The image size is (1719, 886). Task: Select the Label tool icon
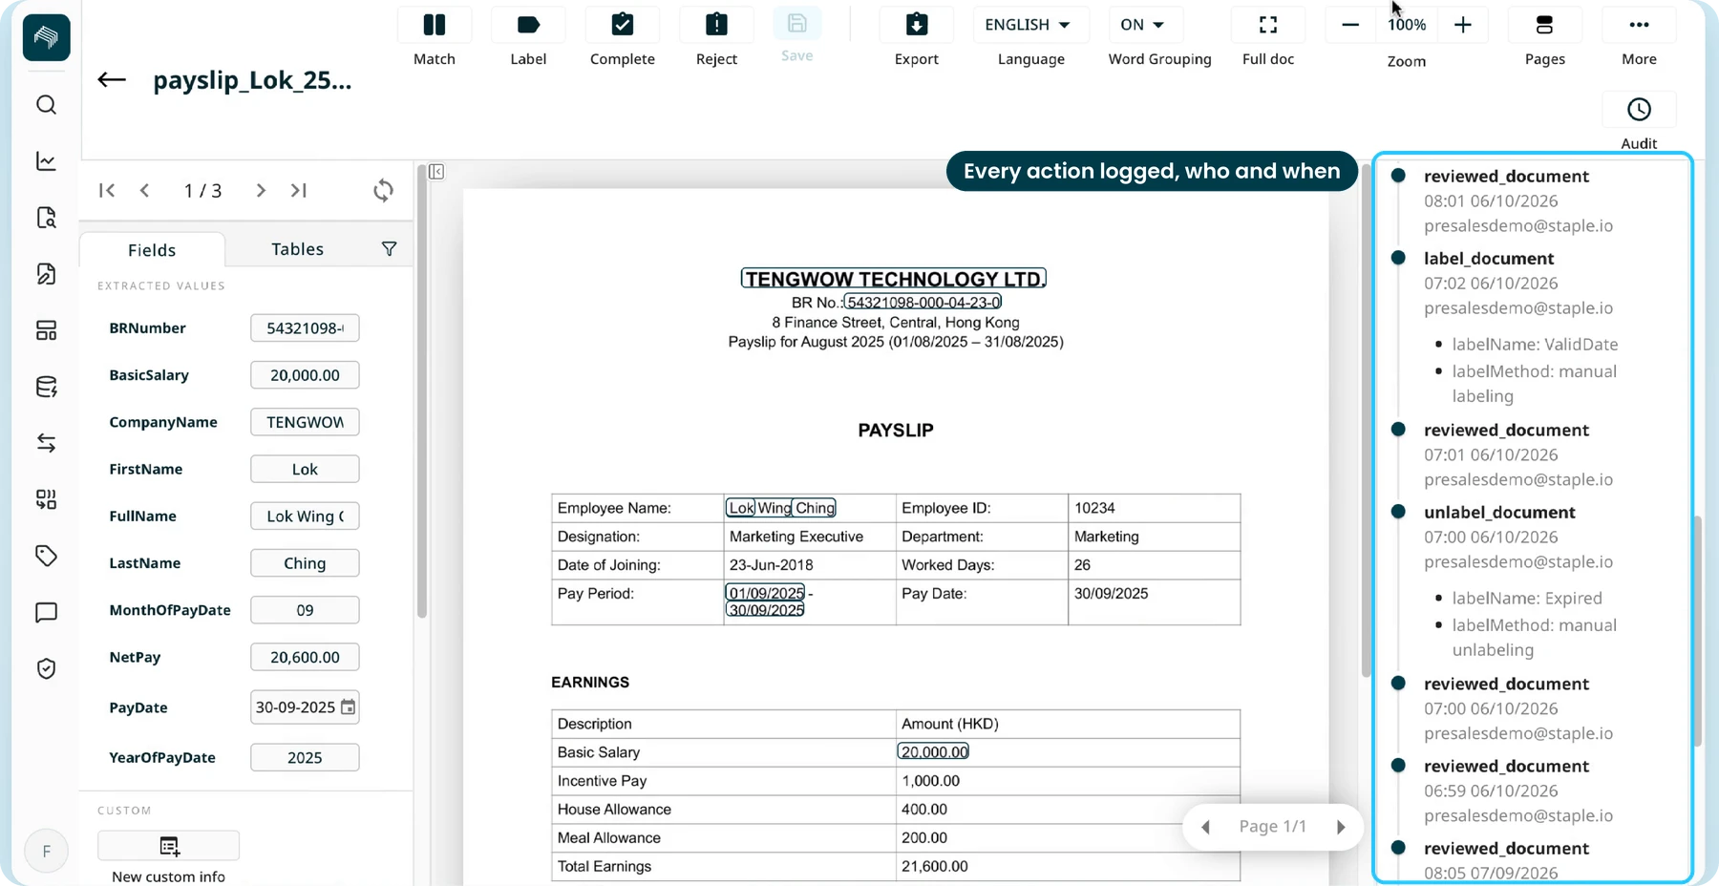528,25
